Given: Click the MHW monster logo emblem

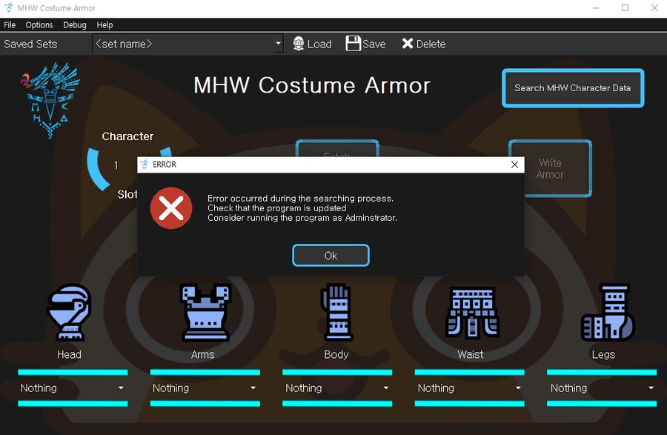Looking at the screenshot, I should pyautogui.click(x=50, y=100).
